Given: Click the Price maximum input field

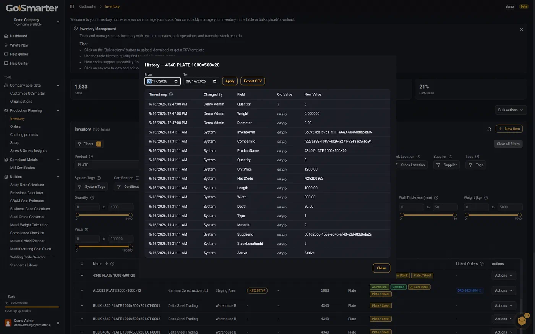Looking at the screenshot, I should click(121, 239).
